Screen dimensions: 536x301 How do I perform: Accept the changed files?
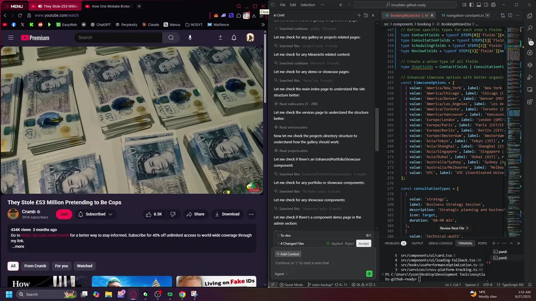coord(363,243)
